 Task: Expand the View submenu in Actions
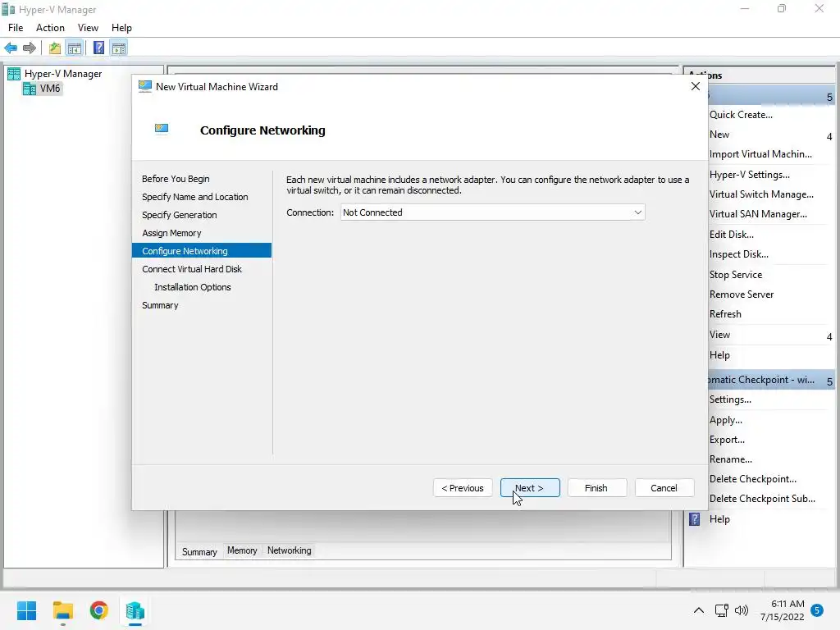point(829,337)
